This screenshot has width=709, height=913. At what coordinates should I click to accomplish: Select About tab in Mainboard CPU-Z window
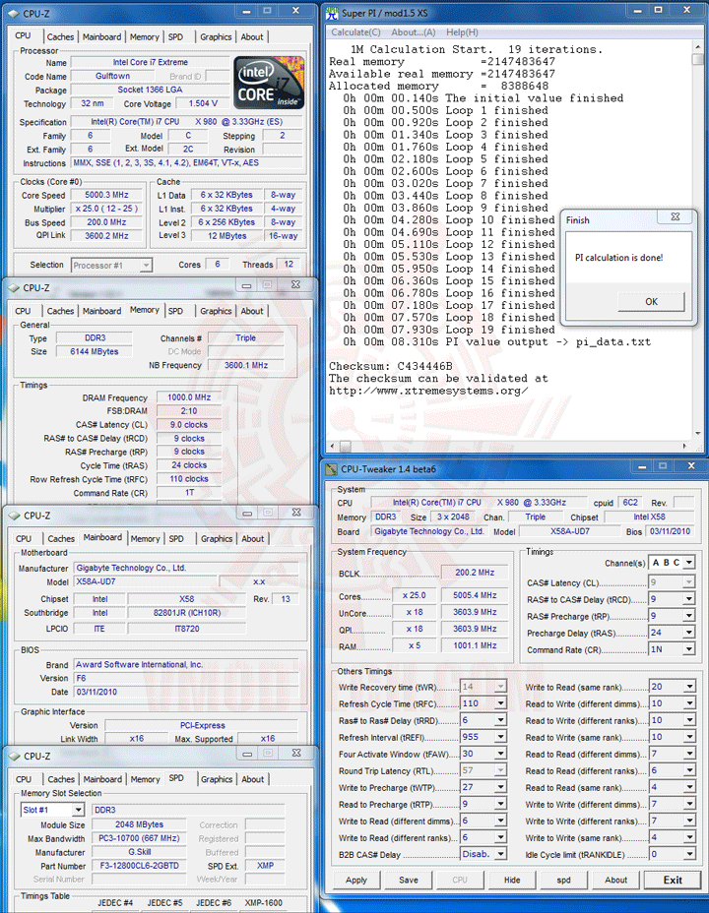click(253, 538)
